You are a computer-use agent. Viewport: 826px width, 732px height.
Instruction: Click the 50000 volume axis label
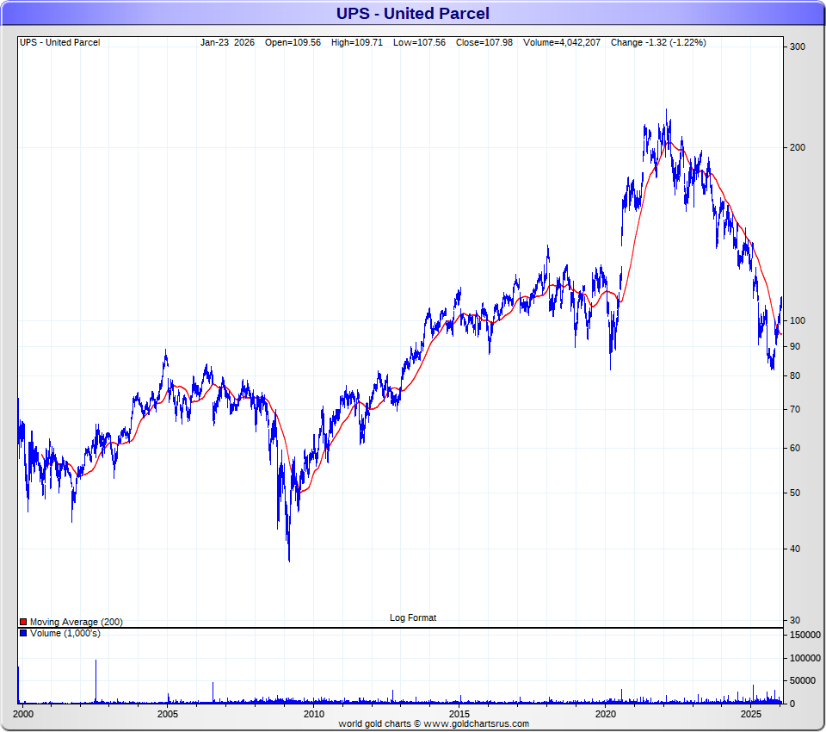pyautogui.click(x=803, y=681)
